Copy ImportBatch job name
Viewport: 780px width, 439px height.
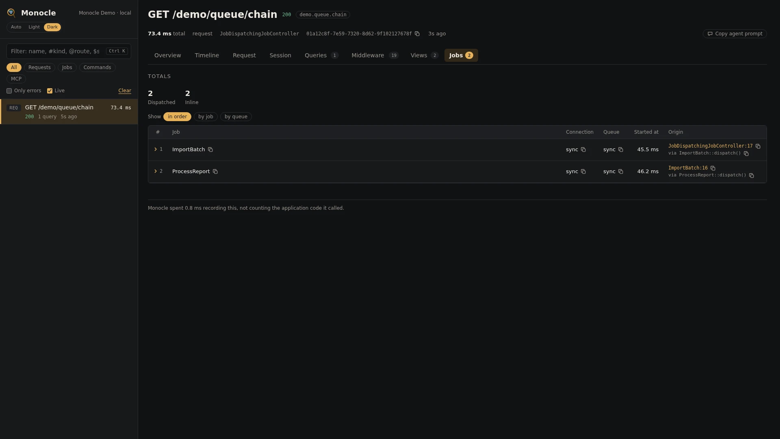(x=210, y=150)
